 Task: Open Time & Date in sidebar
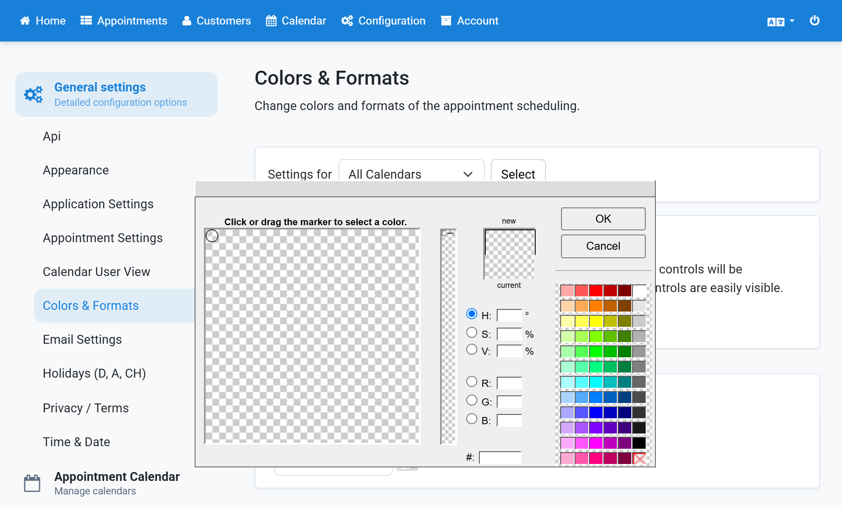click(x=77, y=442)
